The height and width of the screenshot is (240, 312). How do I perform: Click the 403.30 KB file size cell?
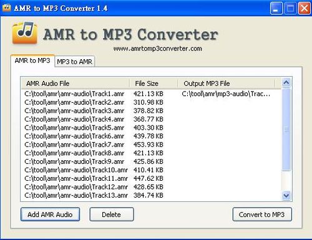point(149,128)
